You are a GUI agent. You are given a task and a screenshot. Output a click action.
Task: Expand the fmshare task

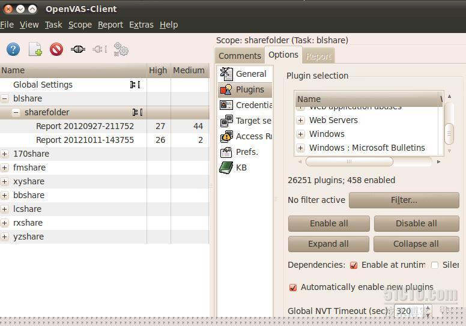(x=4, y=168)
